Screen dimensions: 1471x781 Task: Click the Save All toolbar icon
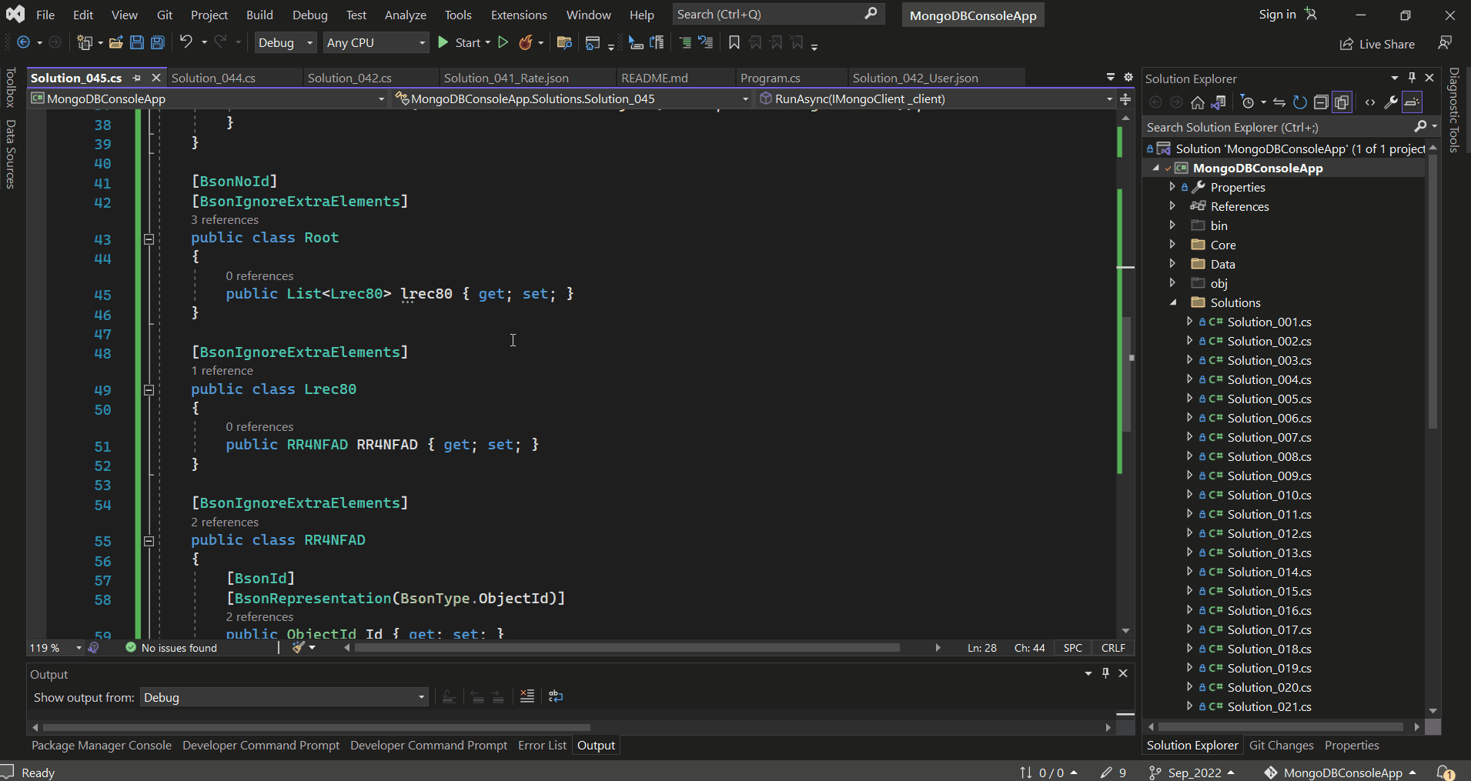pyautogui.click(x=157, y=43)
